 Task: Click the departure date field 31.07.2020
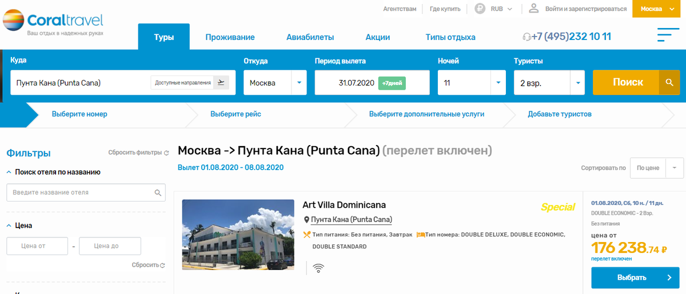pyautogui.click(x=372, y=83)
